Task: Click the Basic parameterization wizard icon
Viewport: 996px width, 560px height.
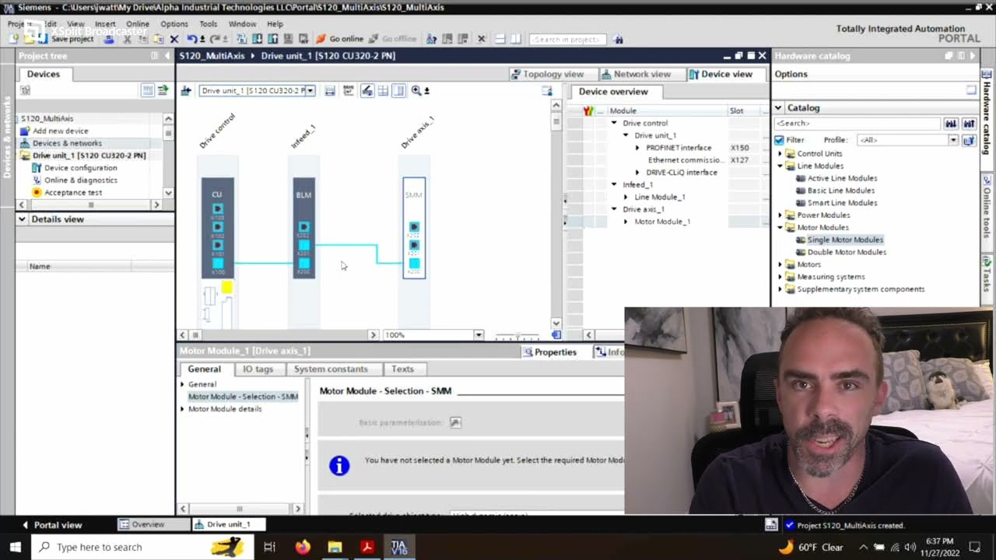Action: point(455,422)
